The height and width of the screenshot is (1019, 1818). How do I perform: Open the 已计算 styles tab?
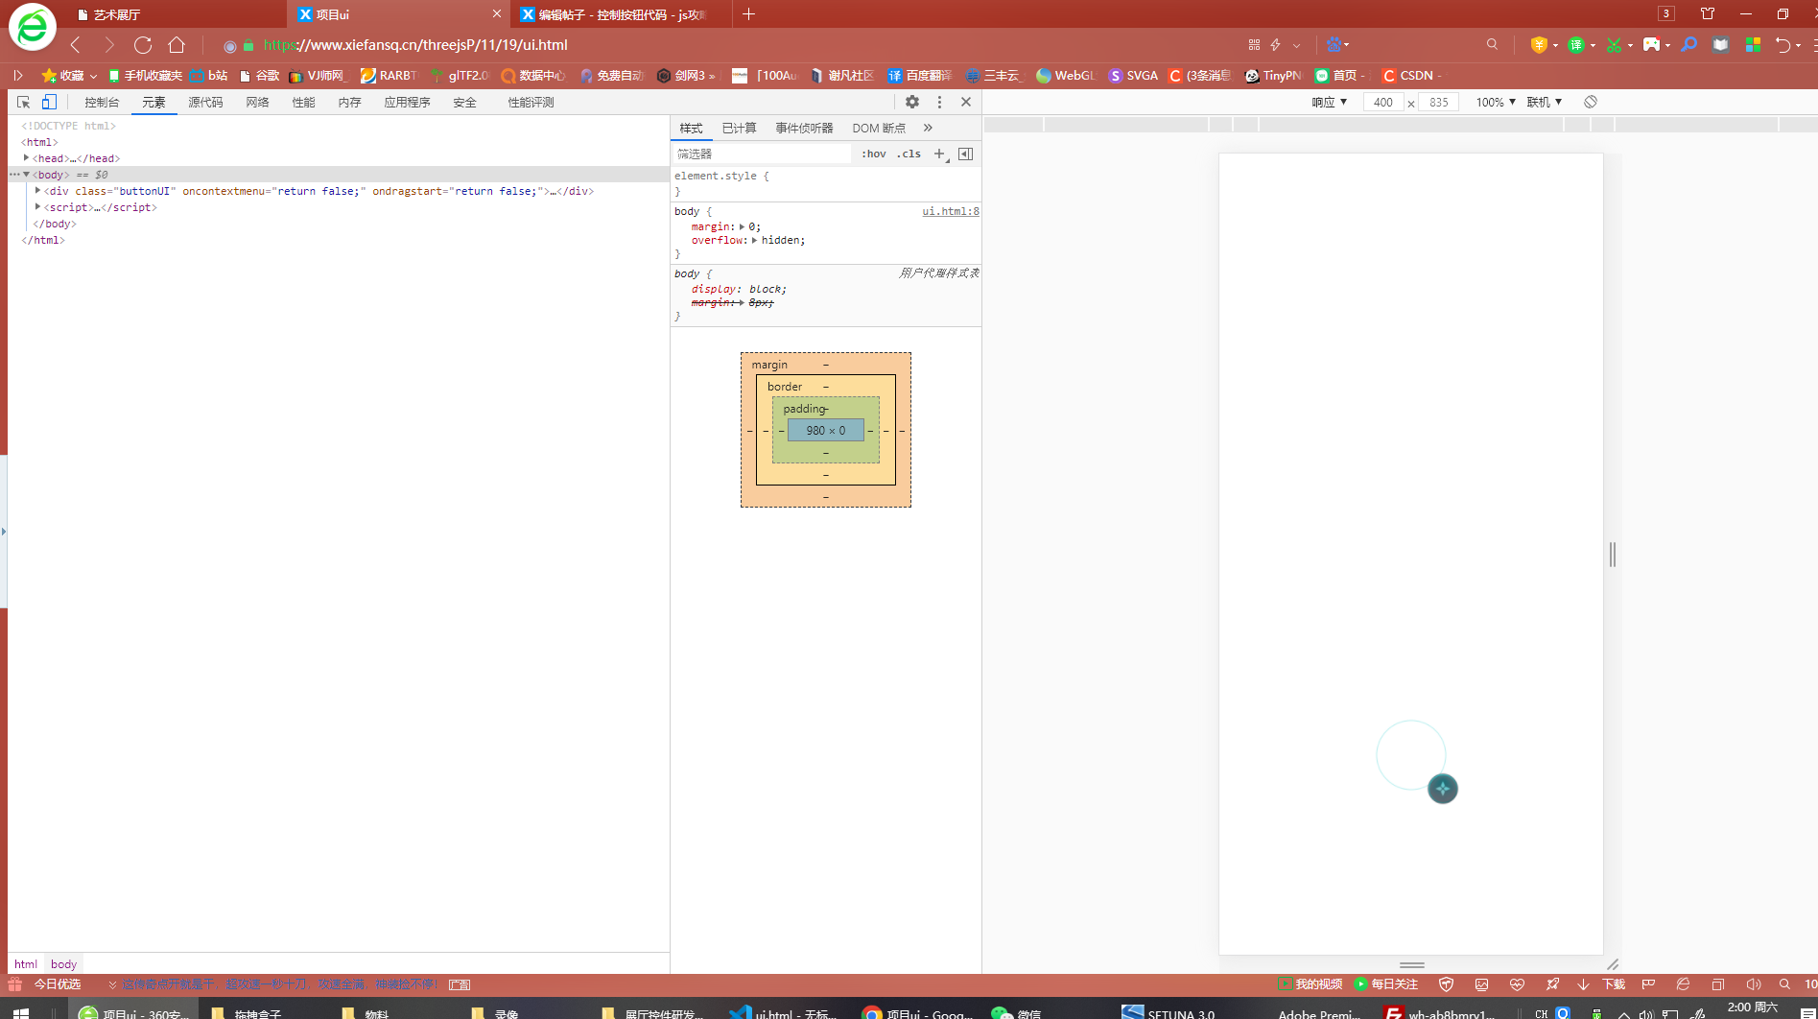pos(739,129)
